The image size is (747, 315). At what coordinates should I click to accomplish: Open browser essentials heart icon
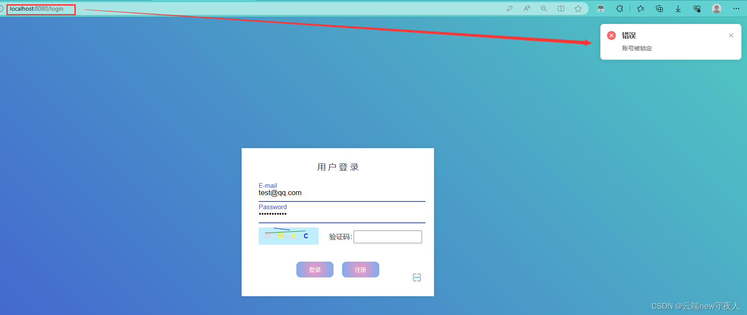coord(697,9)
